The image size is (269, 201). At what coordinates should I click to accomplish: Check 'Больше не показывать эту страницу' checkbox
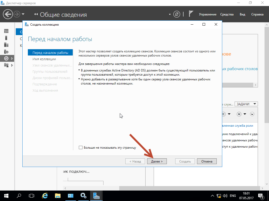pos(81,148)
